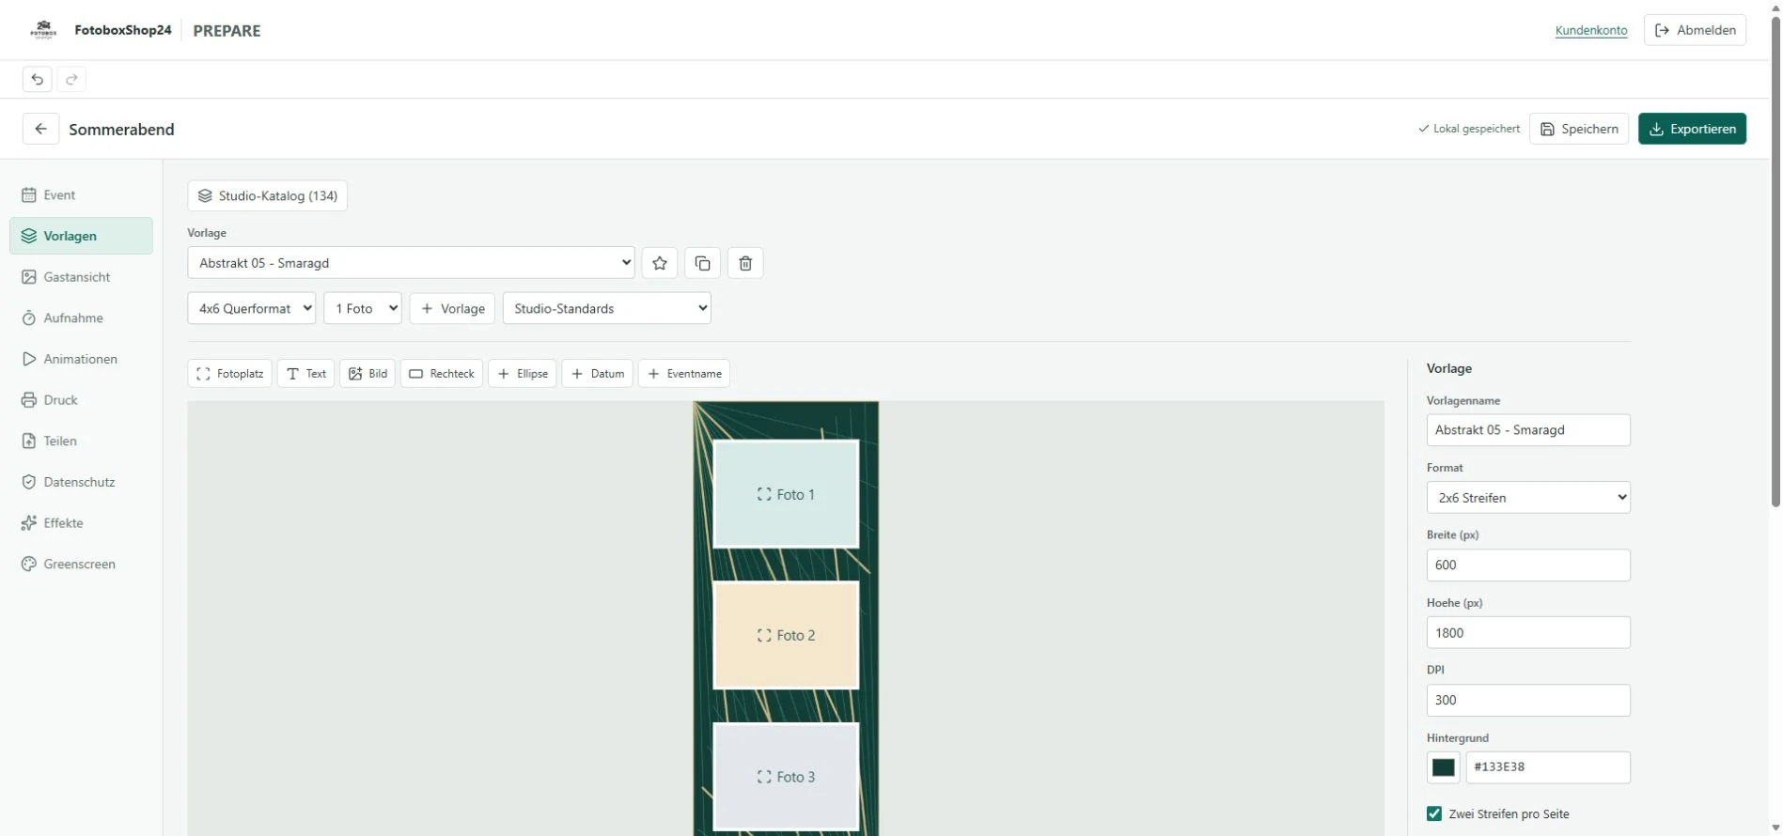Open the 4x6 Querformat dropdown
Viewport: 1783px width, 836px height.
coord(252,308)
